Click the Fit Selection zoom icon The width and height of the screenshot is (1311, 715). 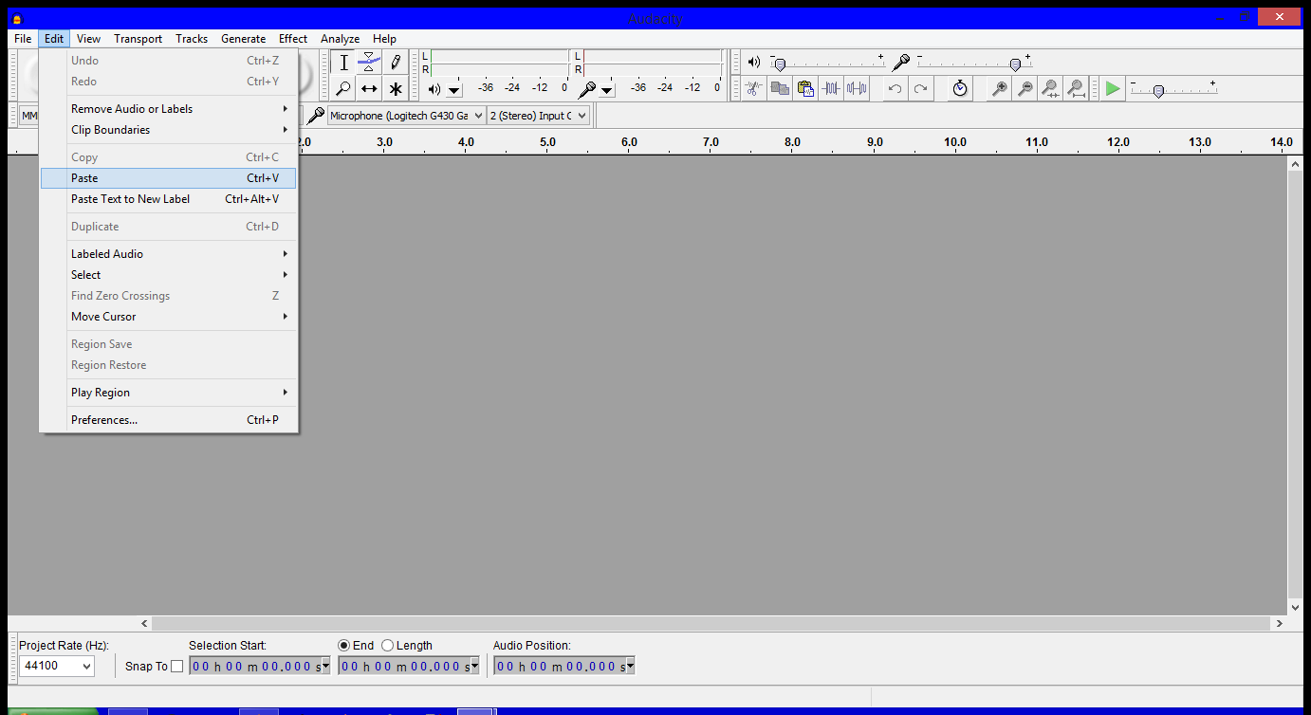coord(1050,88)
